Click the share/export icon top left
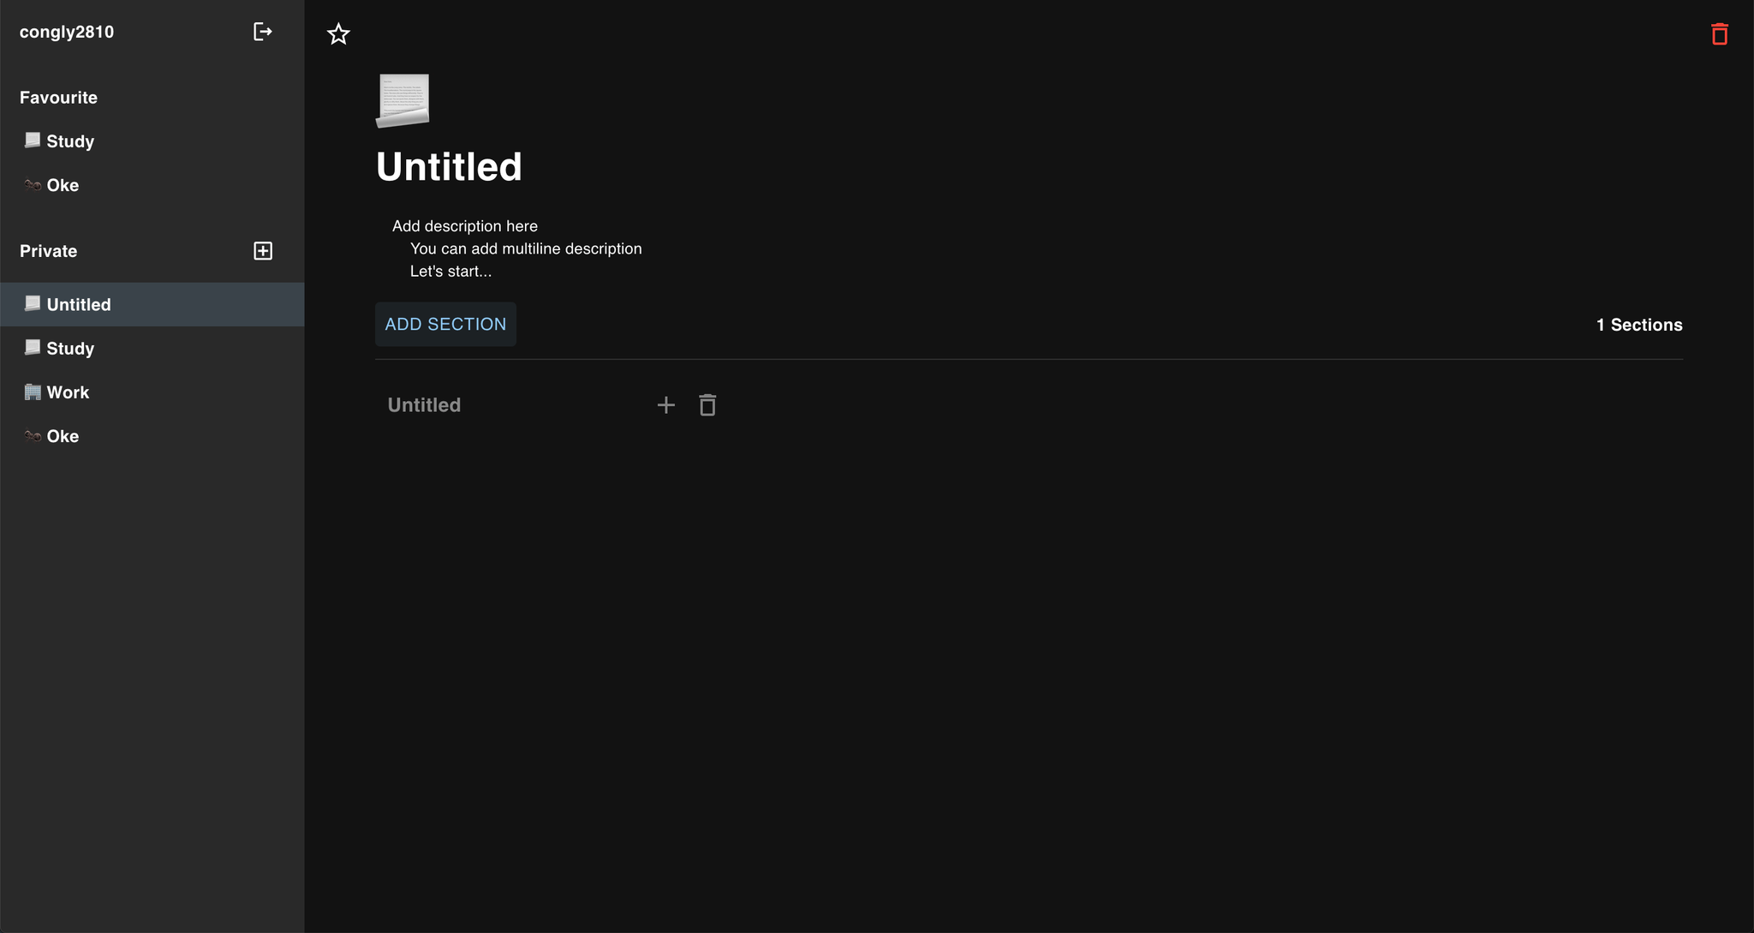Screen dimensions: 1754x933 click(261, 32)
